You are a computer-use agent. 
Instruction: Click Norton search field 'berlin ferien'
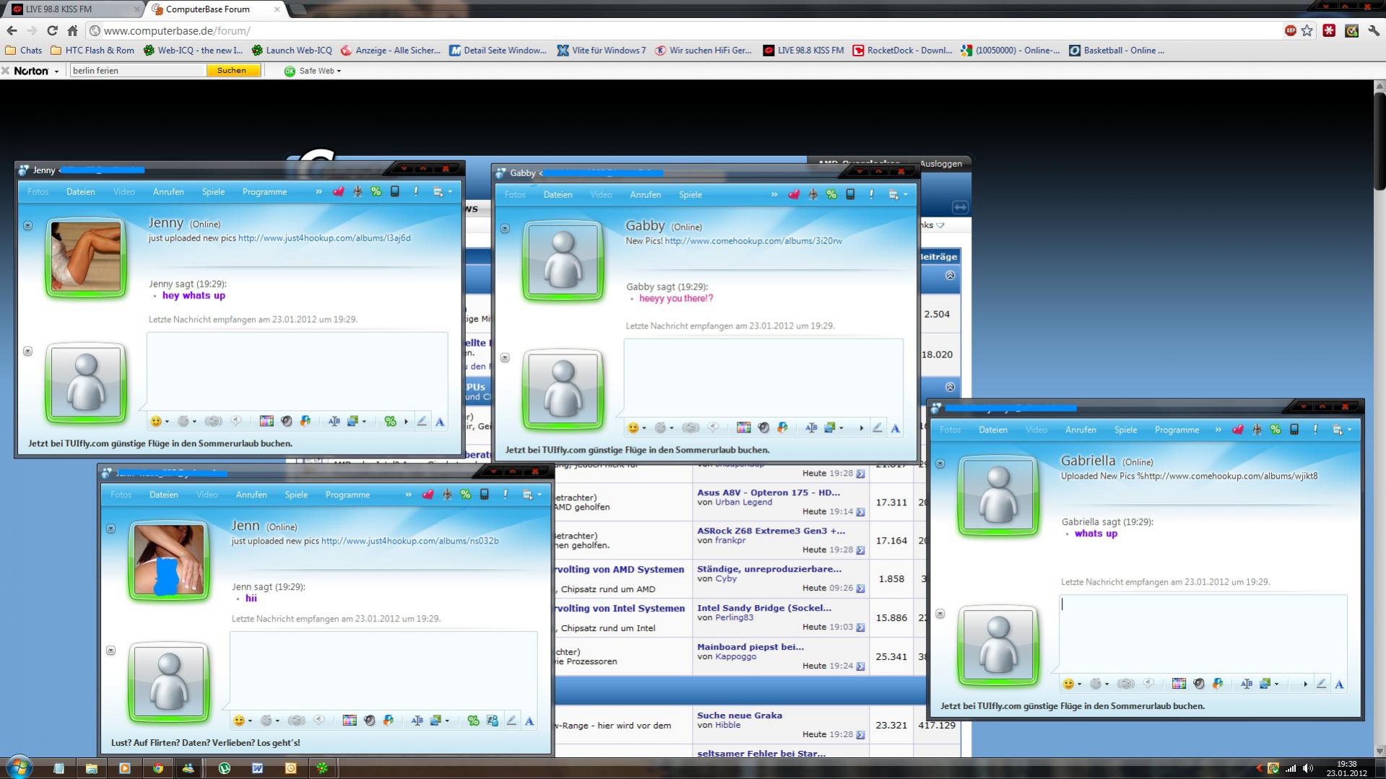137,71
